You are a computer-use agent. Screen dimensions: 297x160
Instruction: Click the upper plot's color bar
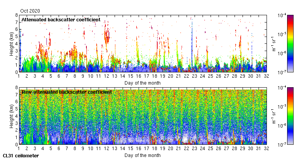290,43
